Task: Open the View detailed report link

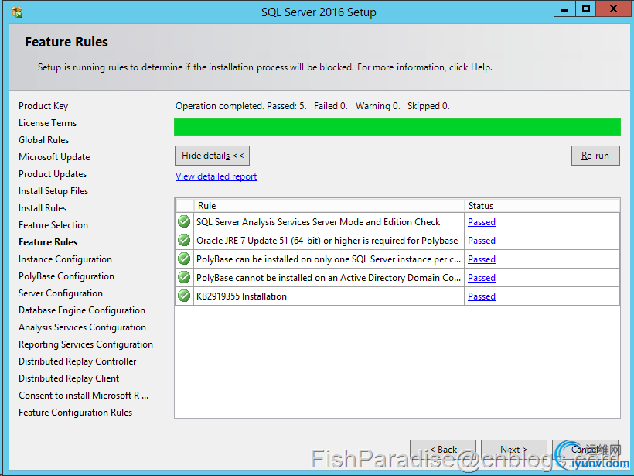Action: [216, 176]
